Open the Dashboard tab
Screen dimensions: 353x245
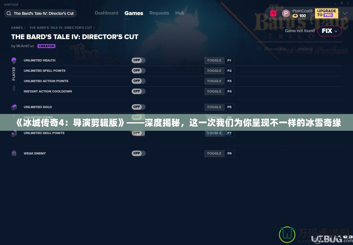[x=106, y=13]
